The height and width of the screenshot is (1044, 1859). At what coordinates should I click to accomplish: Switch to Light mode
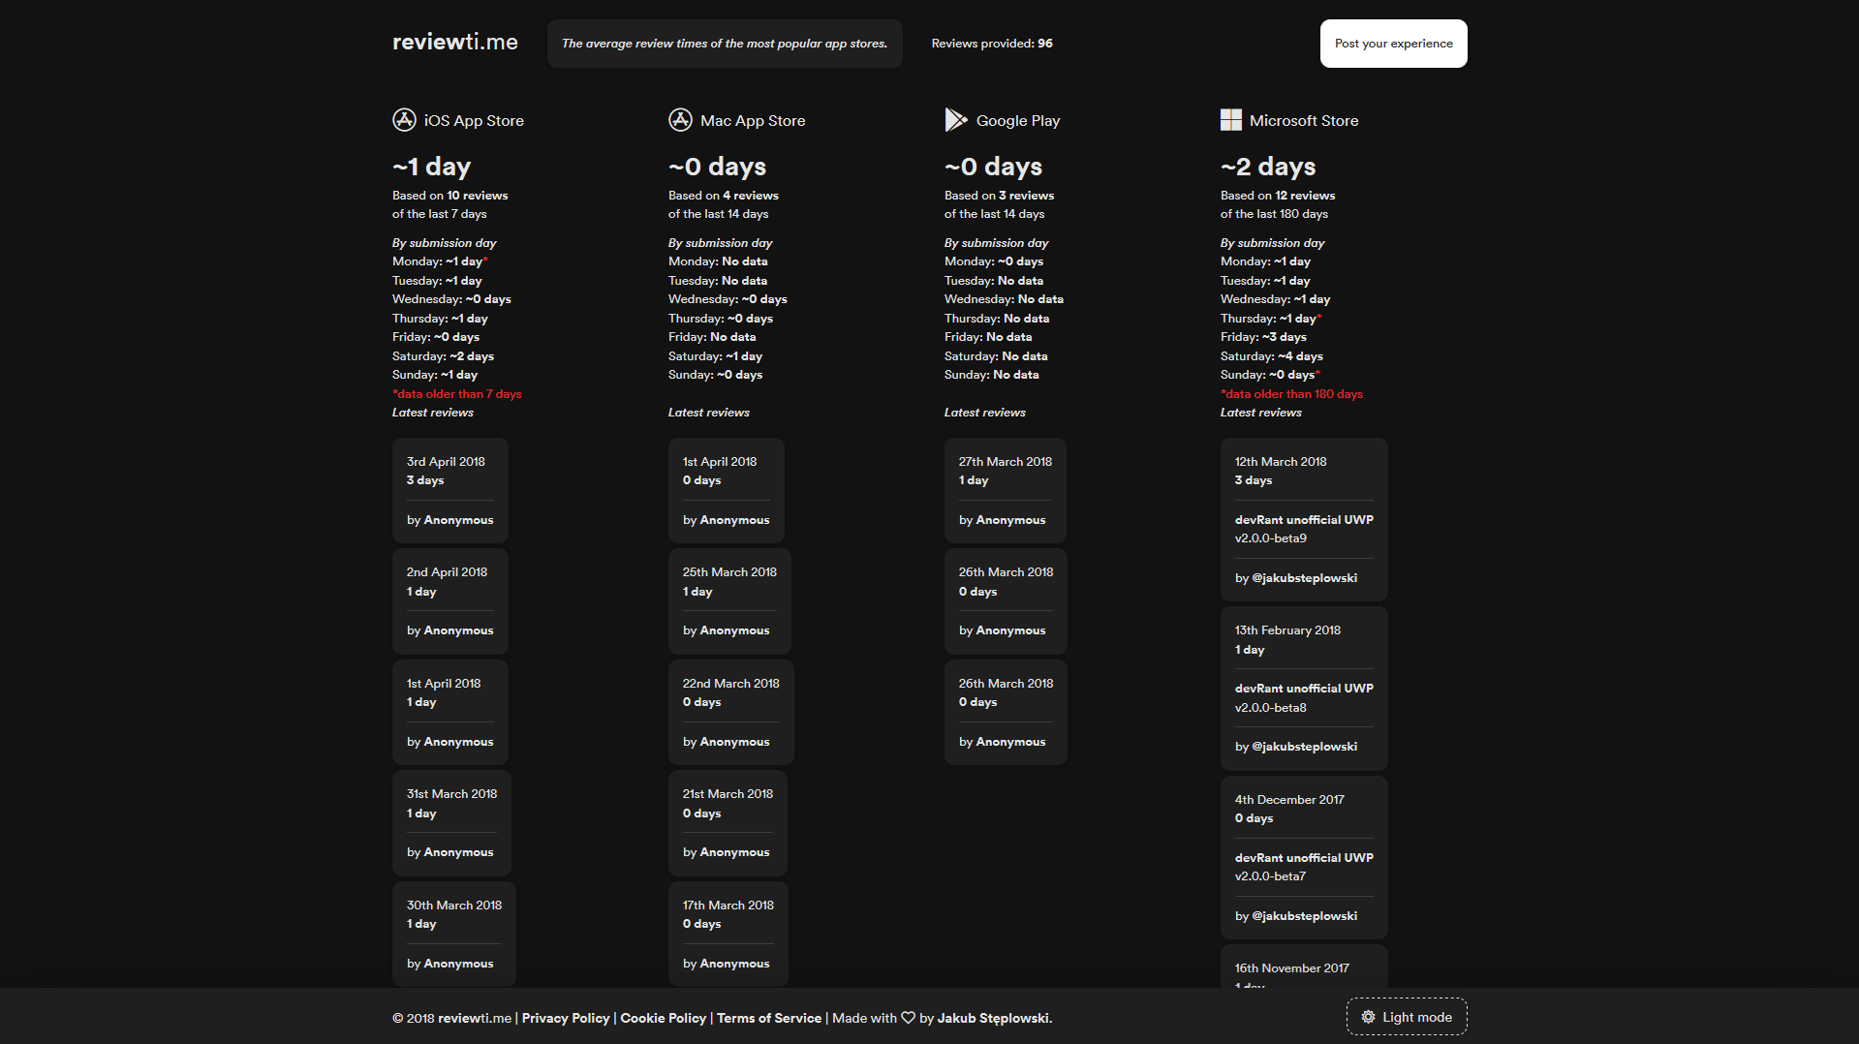click(x=1406, y=1016)
